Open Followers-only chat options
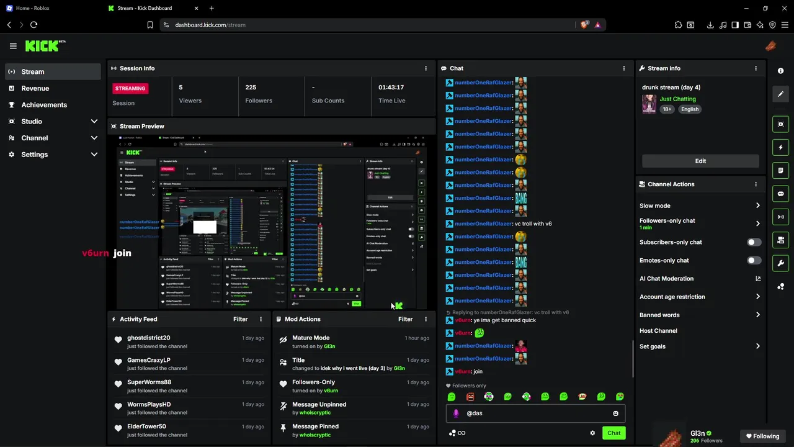The image size is (794, 447). [x=700, y=223]
